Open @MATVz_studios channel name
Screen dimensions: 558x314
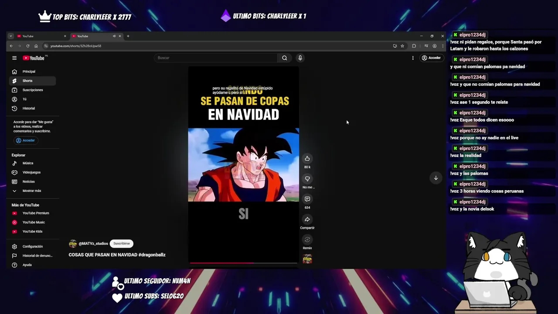[93, 243]
